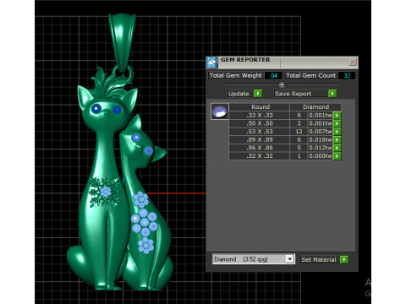Open the Diamond material dropdown
This screenshot has height=304, width=406.
(290, 259)
